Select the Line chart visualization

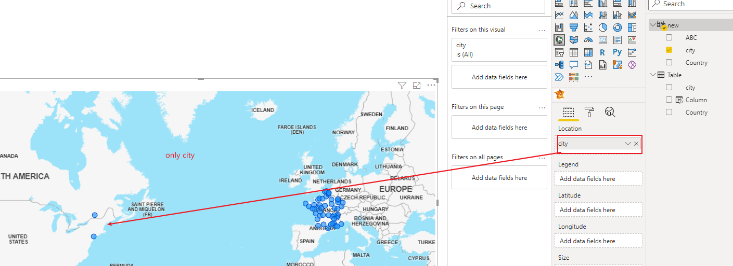click(x=559, y=15)
